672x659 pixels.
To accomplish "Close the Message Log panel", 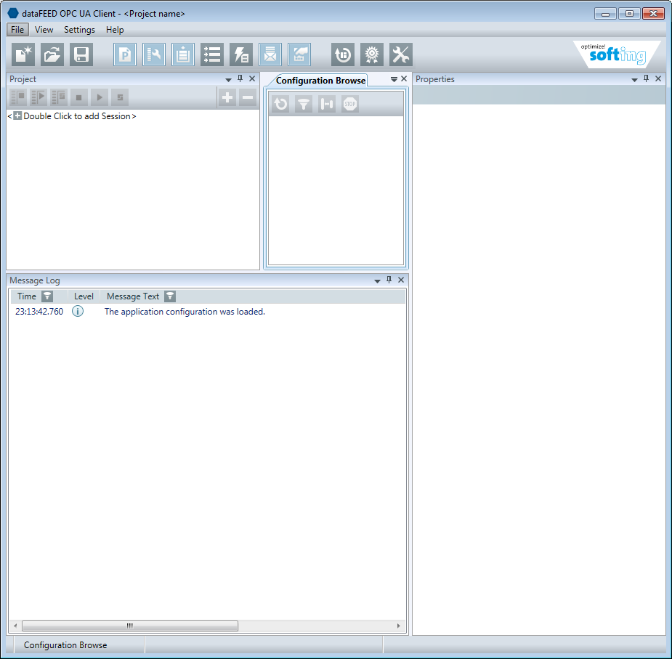I will tap(401, 280).
